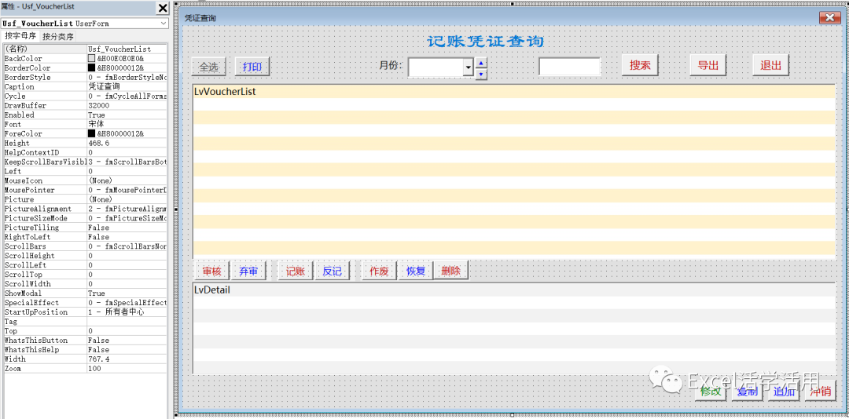Select the PictureTiling value False

click(127, 228)
